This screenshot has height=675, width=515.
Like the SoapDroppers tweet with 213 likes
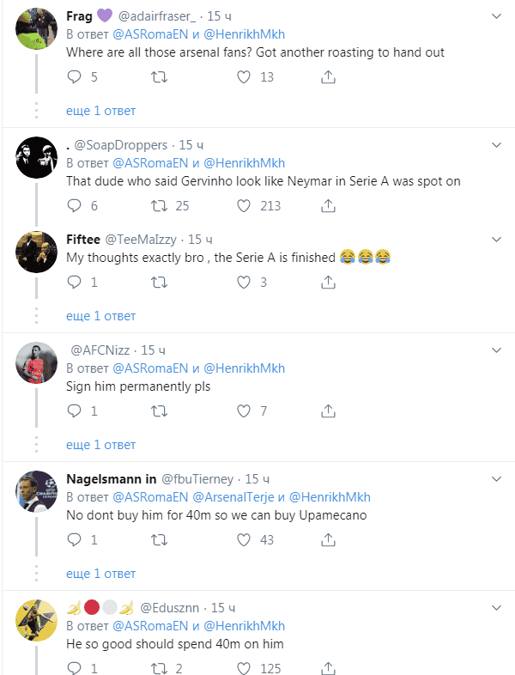coord(244,205)
